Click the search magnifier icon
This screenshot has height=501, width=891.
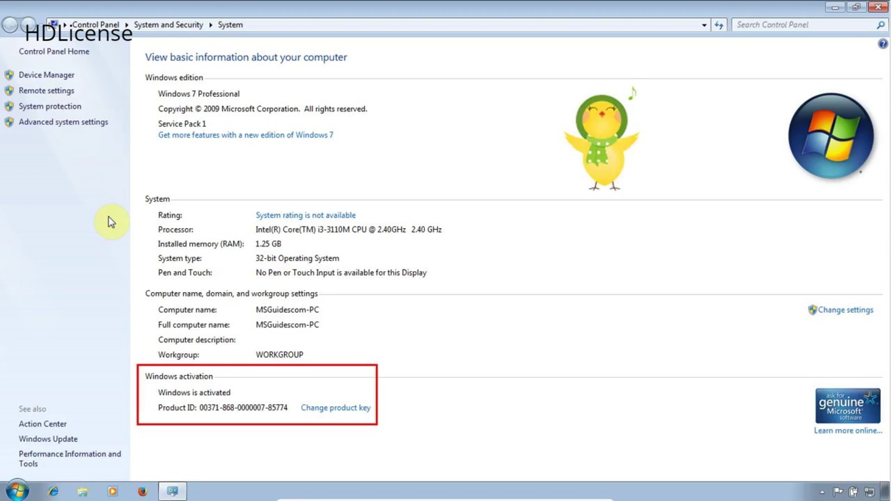pos(880,24)
